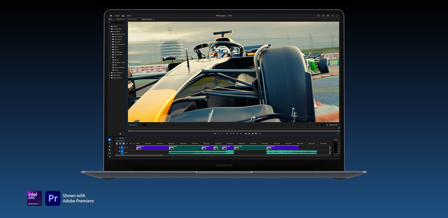Select the Pen tool in timeline toolbar
Image resolution: width=448 pixels, height=218 pixels.
[110, 157]
